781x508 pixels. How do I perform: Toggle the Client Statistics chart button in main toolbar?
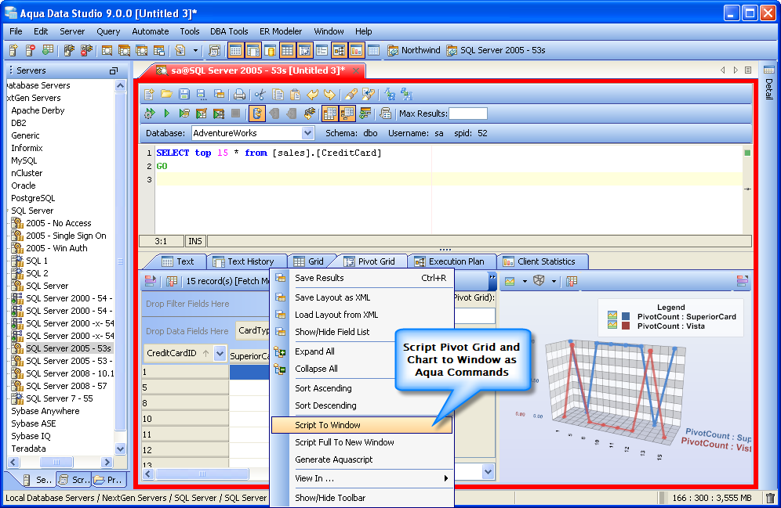356,50
